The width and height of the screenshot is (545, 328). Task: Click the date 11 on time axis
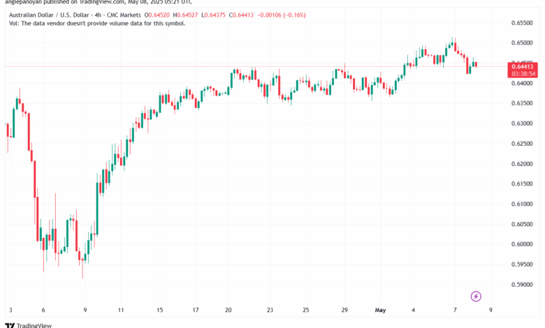(121, 310)
